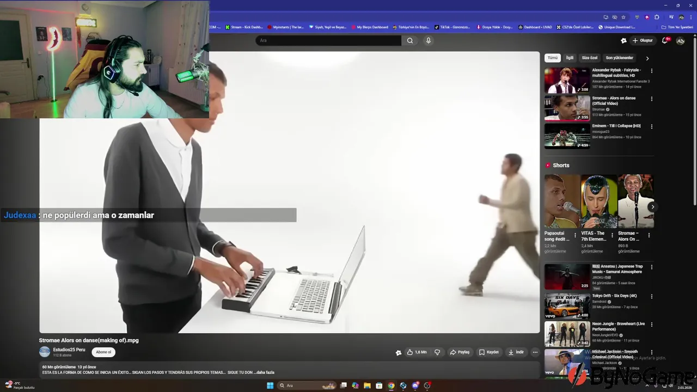Open Chrome from the taskbar
The height and width of the screenshot is (392, 697).
[391, 385]
